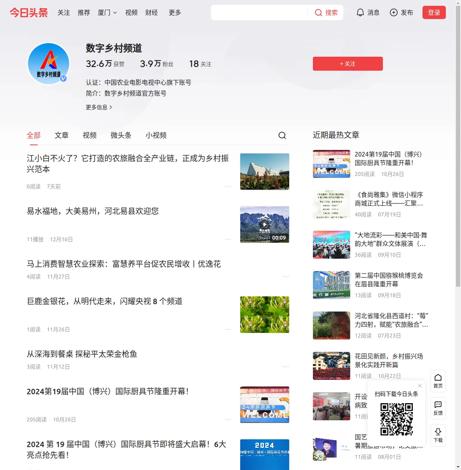
Task: Open hot article 花田见新颜，乡村振兴场
Action: pyautogui.click(x=389, y=360)
